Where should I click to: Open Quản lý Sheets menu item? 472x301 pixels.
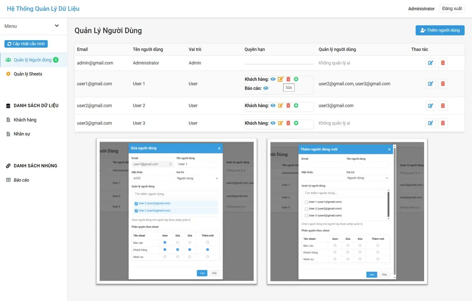[28, 74]
